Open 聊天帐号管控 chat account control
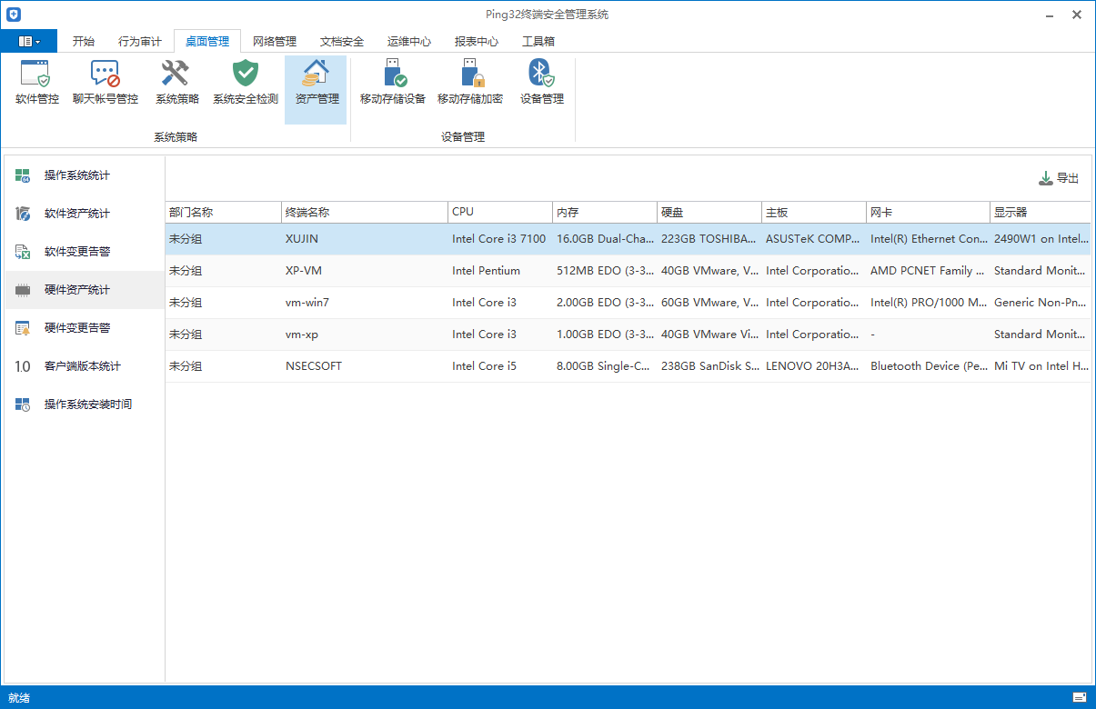The image size is (1096, 709). coord(106,84)
